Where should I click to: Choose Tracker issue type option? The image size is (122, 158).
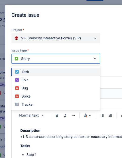tap(56, 104)
